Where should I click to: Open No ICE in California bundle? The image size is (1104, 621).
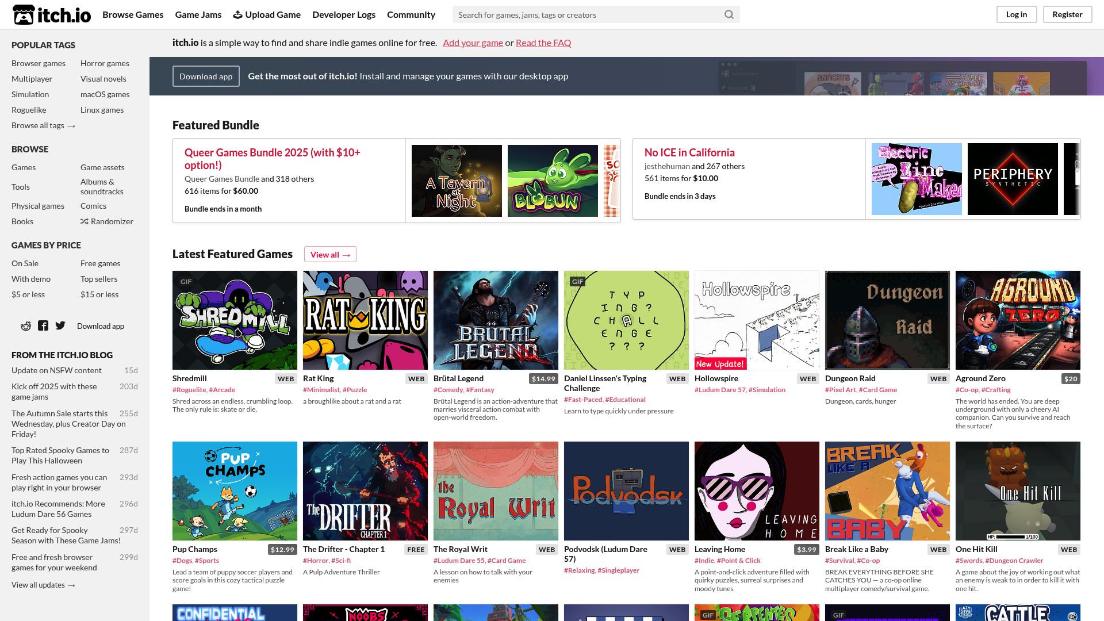pos(689,152)
